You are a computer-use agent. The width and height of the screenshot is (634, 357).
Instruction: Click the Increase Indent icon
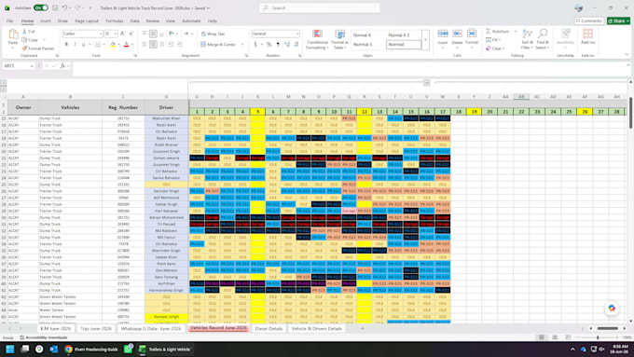(180, 44)
